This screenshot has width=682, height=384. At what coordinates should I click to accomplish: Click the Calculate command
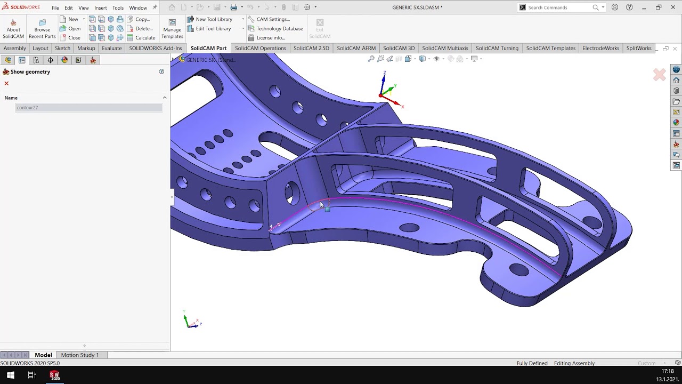141,38
